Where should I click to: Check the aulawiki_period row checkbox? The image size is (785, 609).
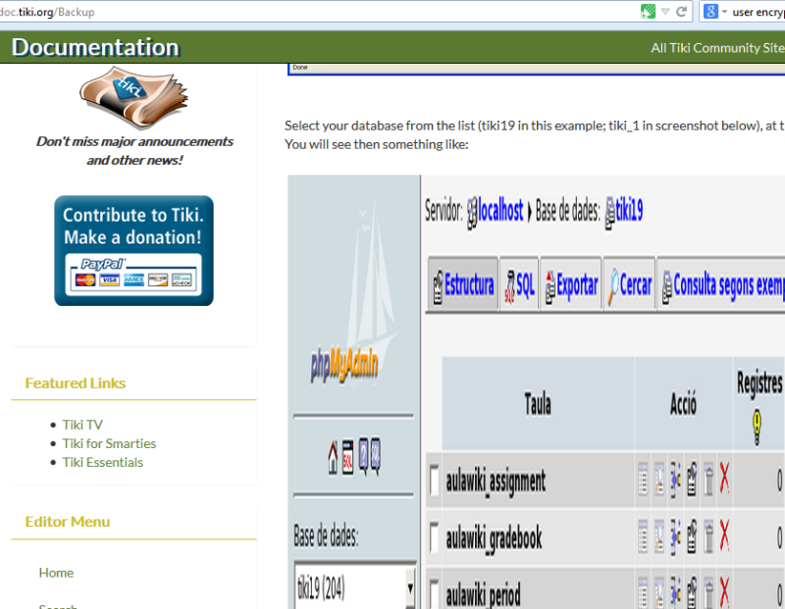click(x=434, y=594)
